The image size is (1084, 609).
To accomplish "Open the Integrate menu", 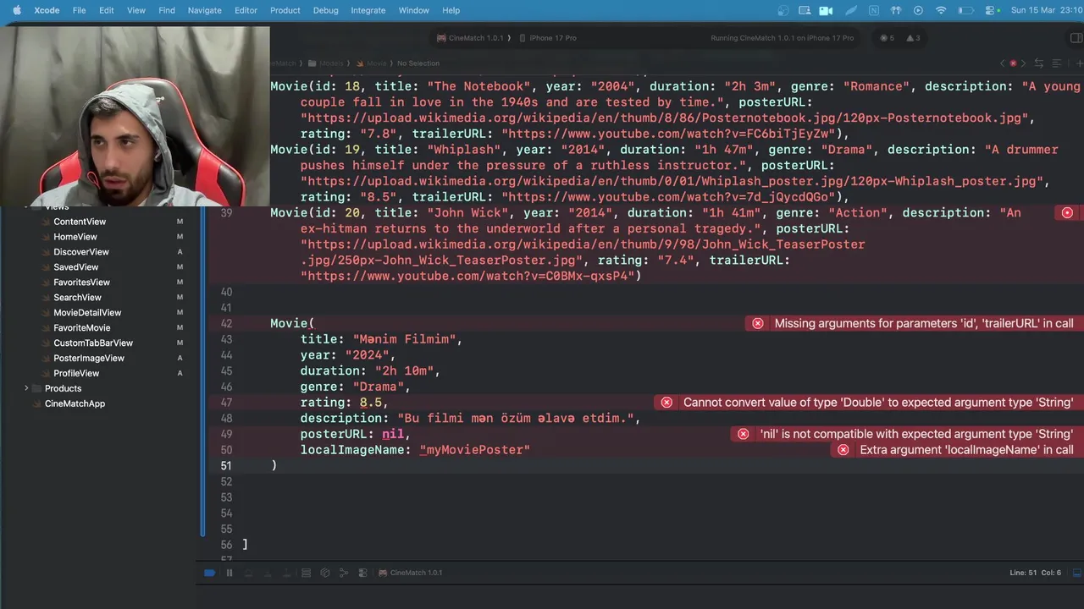I will 368,10.
